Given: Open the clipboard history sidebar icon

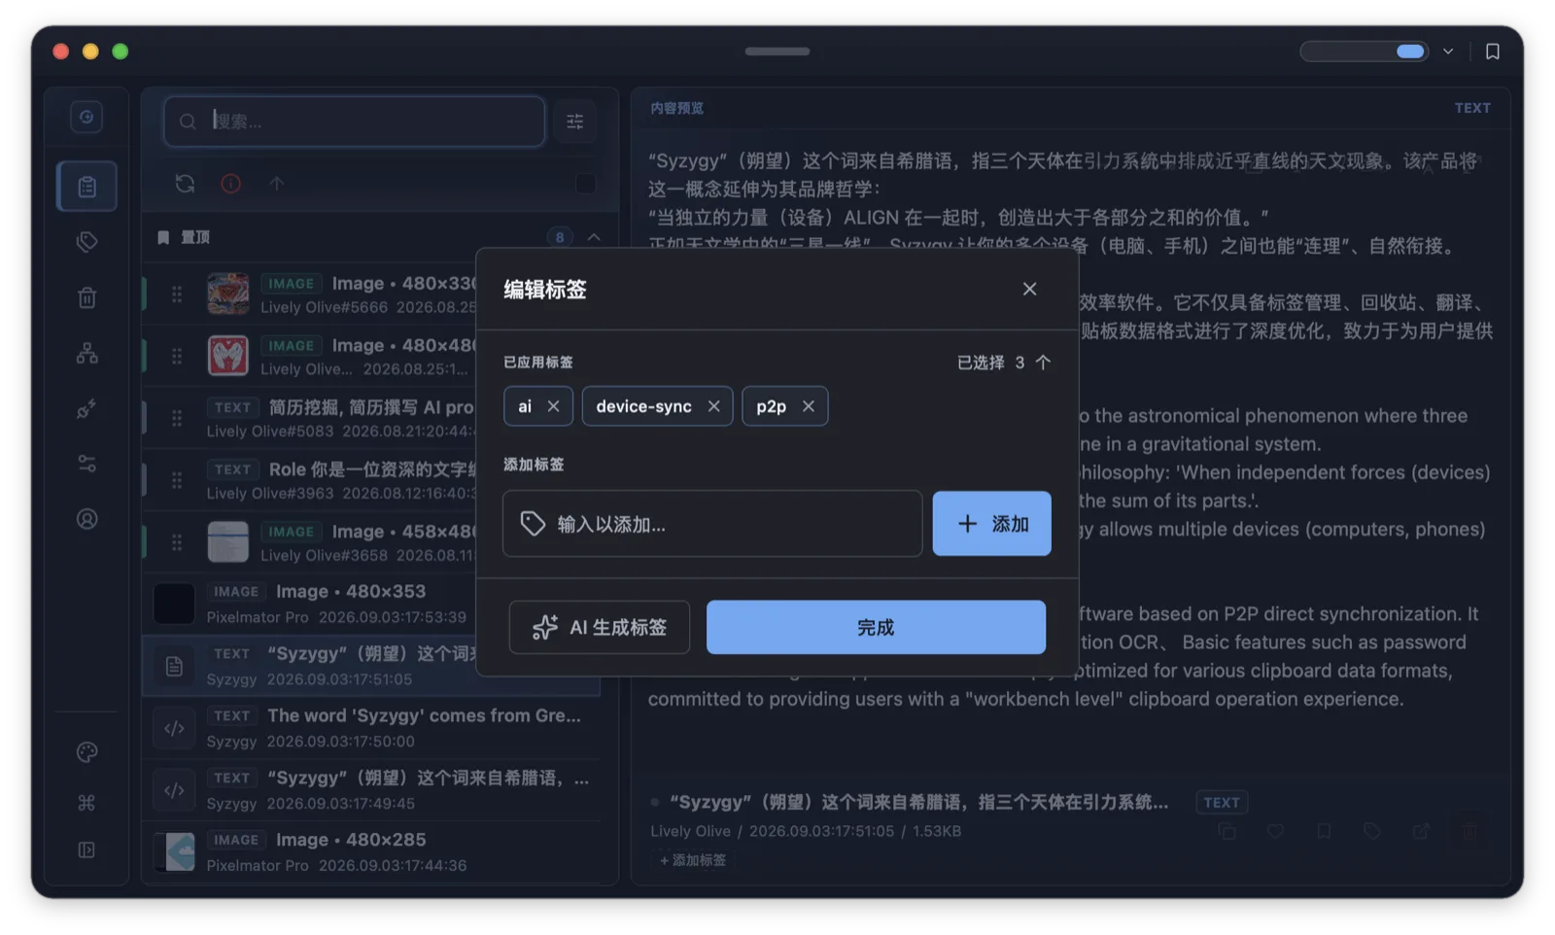Looking at the screenshot, I should point(86,187).
